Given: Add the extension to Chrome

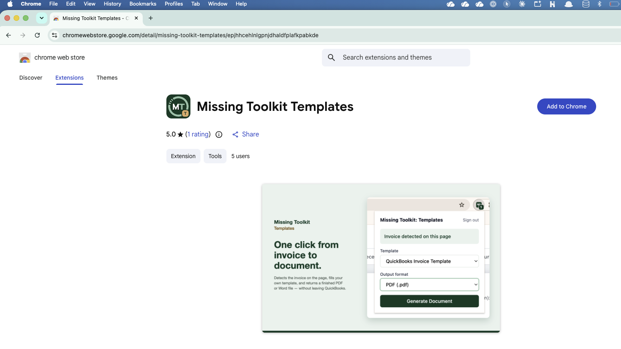Looking at the screenshot, I should click(x=566, y=106).
